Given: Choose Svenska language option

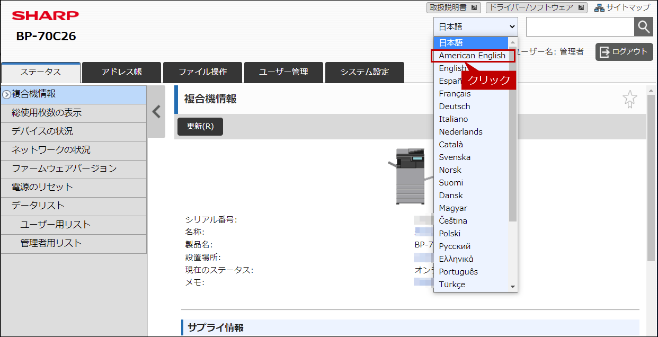Looking at the screenshot, I should tap(472, 157).
